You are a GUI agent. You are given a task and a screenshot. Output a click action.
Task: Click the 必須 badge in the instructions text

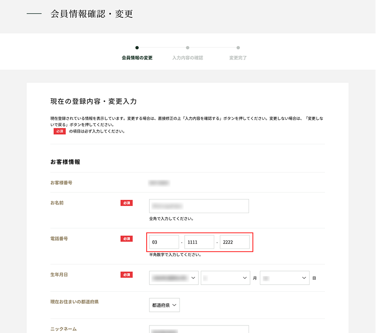pyautogui.click(x=59, y=132)
